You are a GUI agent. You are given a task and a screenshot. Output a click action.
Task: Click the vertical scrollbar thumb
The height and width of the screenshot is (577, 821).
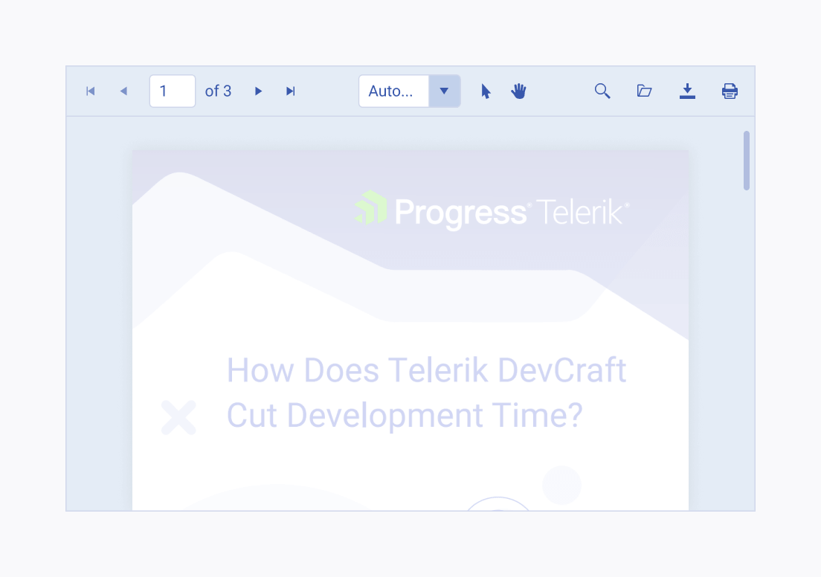(x=746, y=161)
